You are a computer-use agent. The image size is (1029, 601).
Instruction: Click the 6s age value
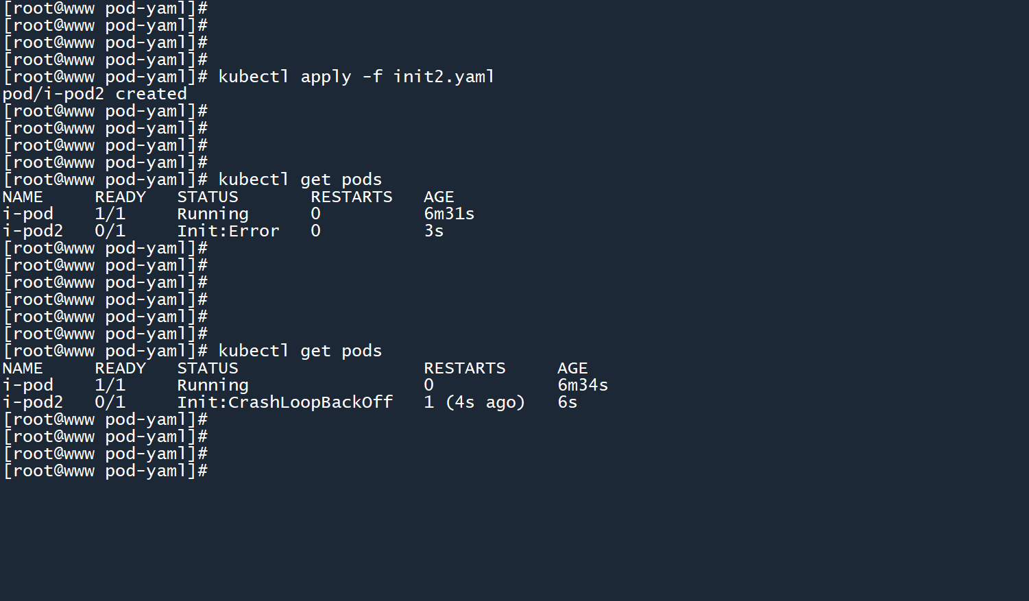[568, 402]
